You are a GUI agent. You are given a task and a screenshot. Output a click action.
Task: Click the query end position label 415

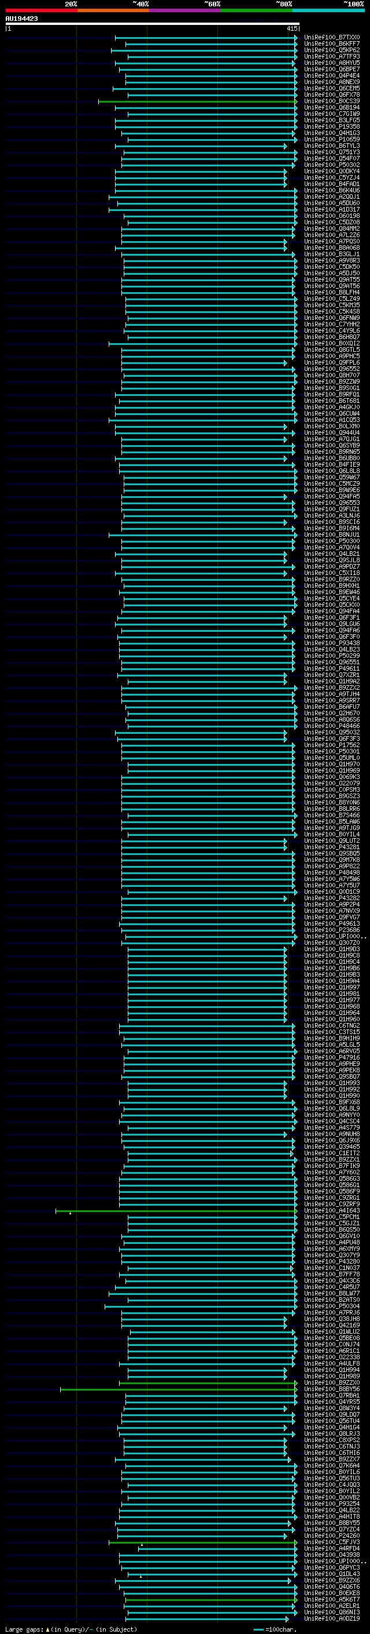pos(292,28)
